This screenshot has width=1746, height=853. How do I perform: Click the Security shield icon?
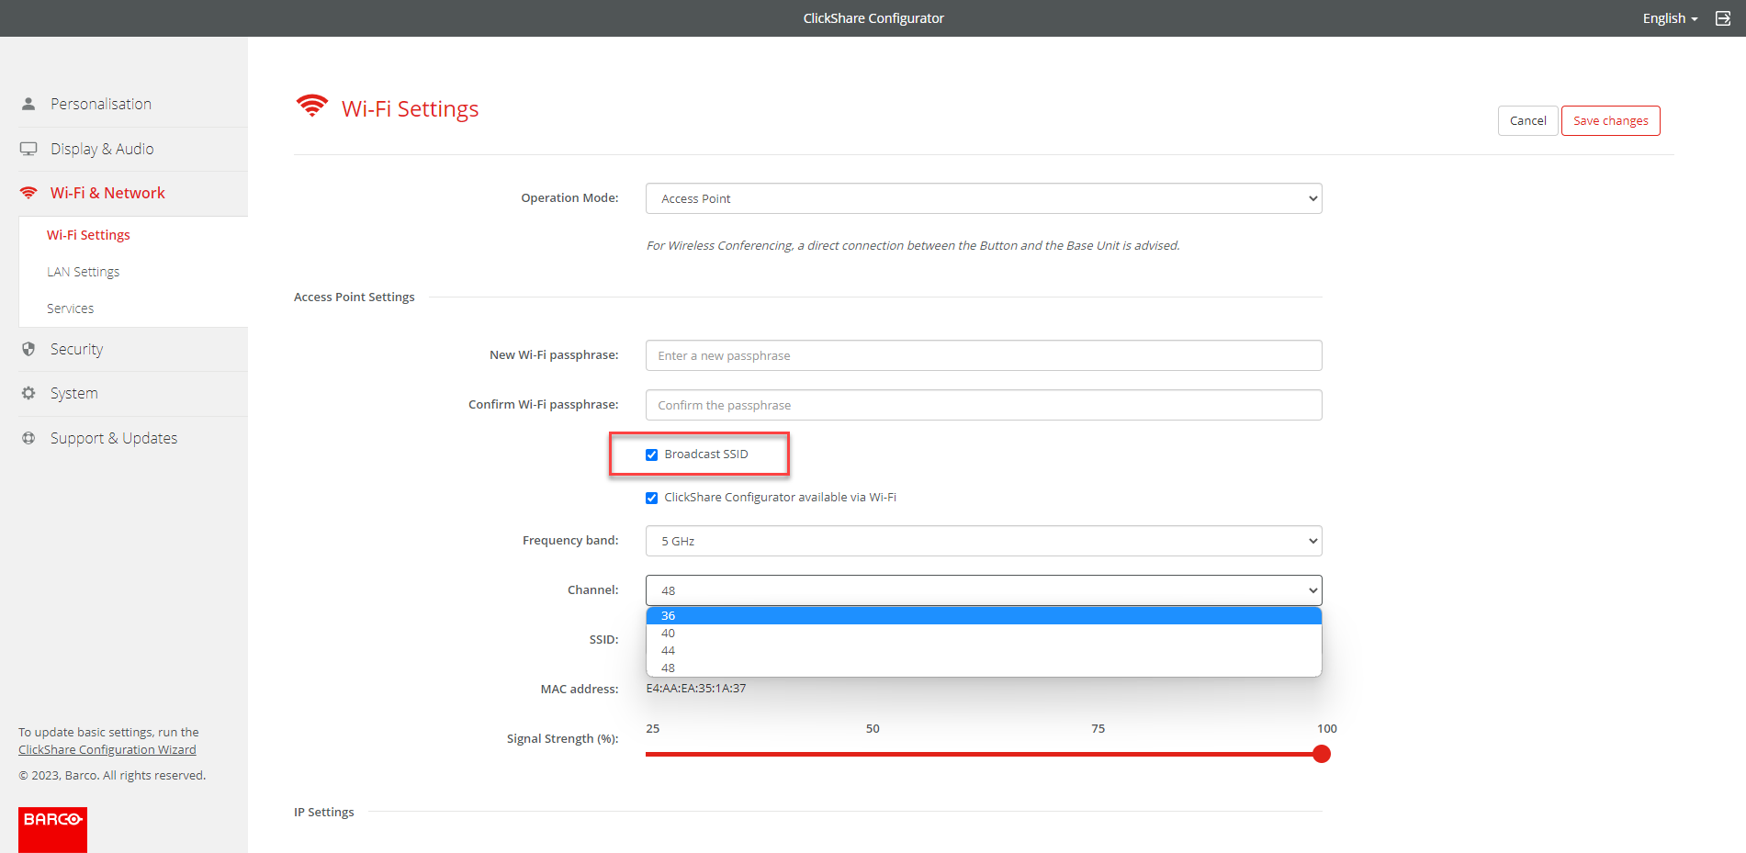coord(28,349)
